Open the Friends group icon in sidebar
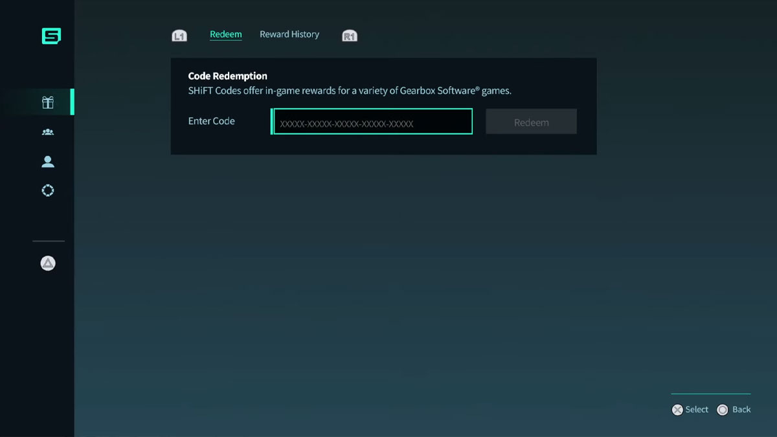The height and width of the screenshot is (437, 777). (48, 132)
